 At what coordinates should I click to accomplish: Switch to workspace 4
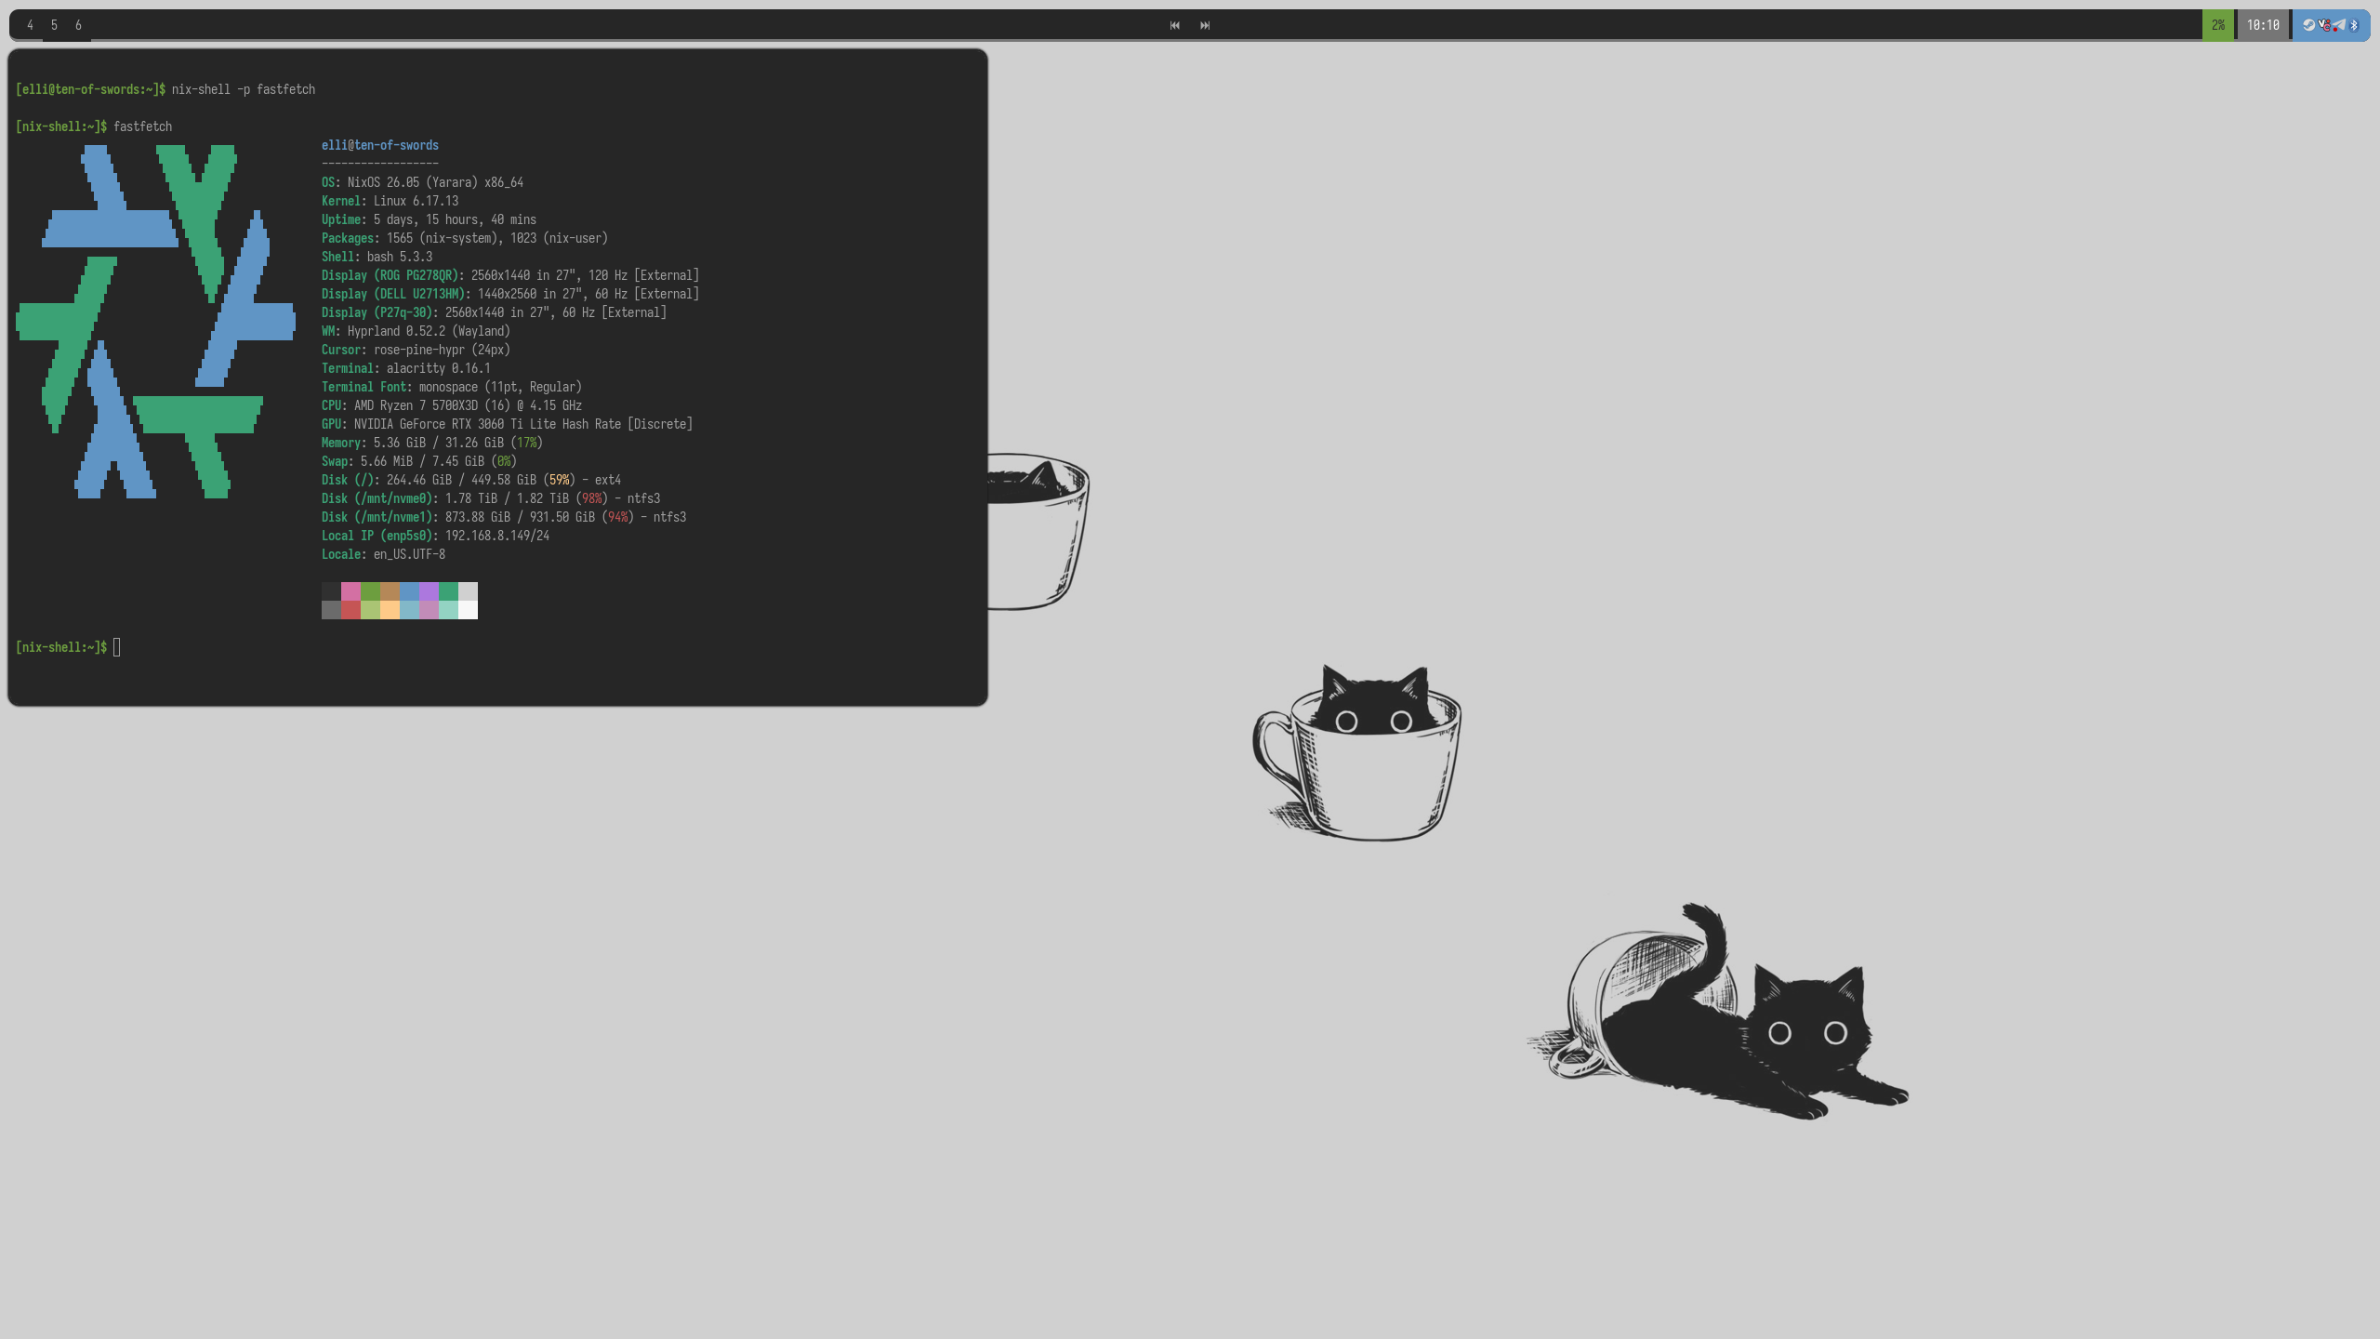pyautogui.click(x=30, y=25)
